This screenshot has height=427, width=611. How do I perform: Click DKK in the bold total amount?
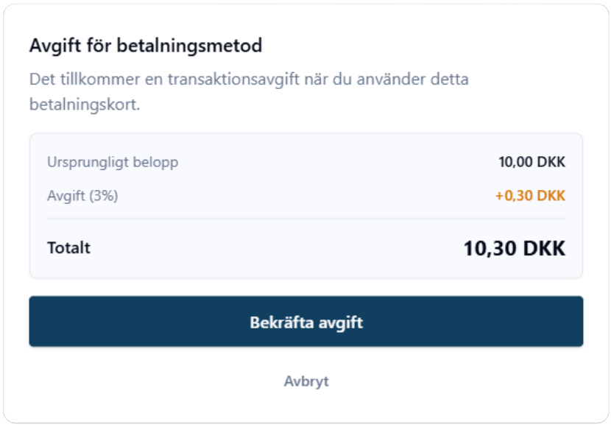coord(544,248)
